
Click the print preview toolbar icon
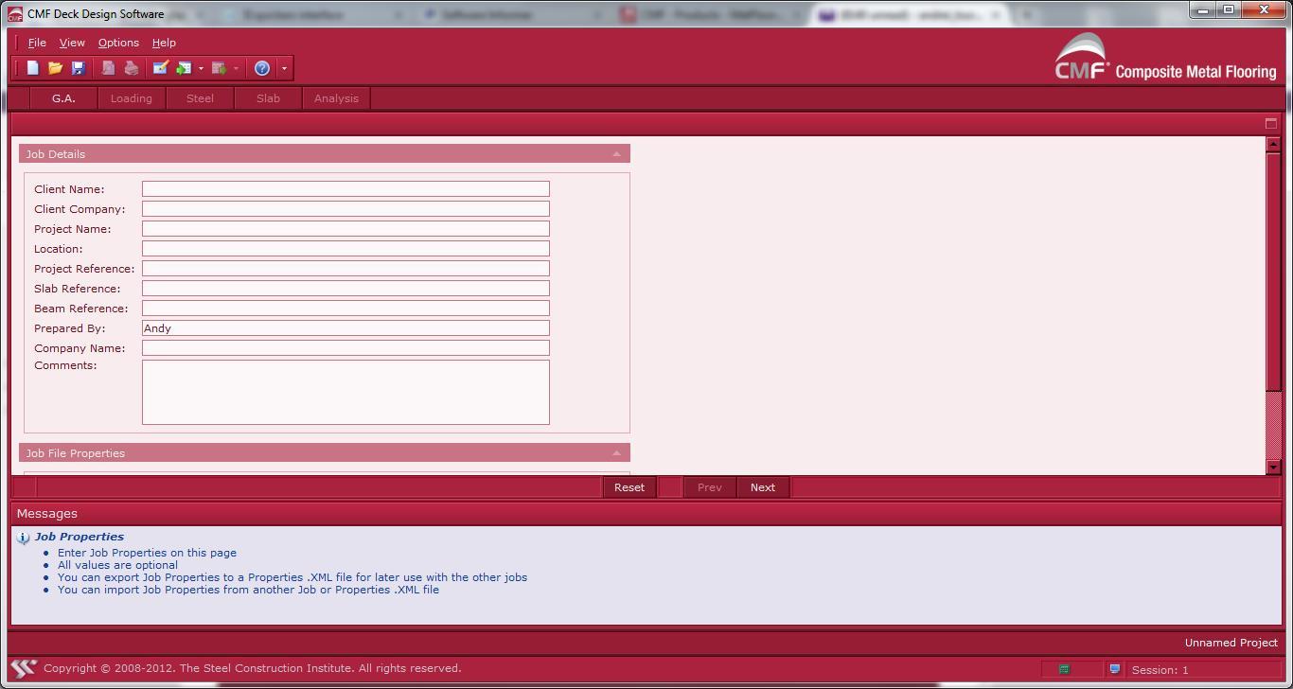pos(108,68)
